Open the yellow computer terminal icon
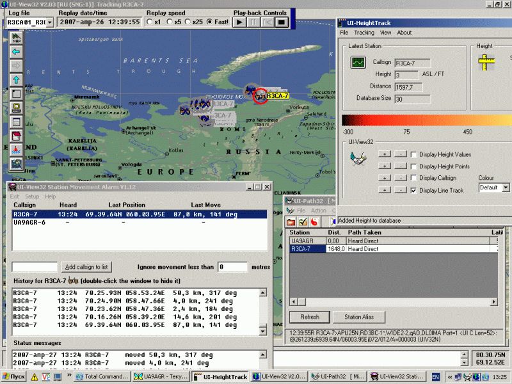Screen dimensions: 512x384 pyautogui.click(x=17, y=108)
